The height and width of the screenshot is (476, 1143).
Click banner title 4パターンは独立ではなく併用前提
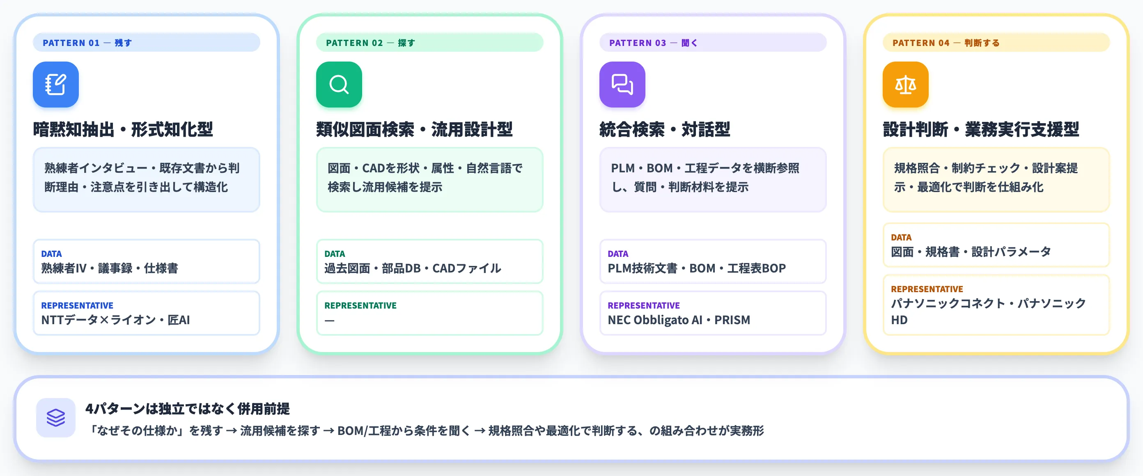point(187,409)
